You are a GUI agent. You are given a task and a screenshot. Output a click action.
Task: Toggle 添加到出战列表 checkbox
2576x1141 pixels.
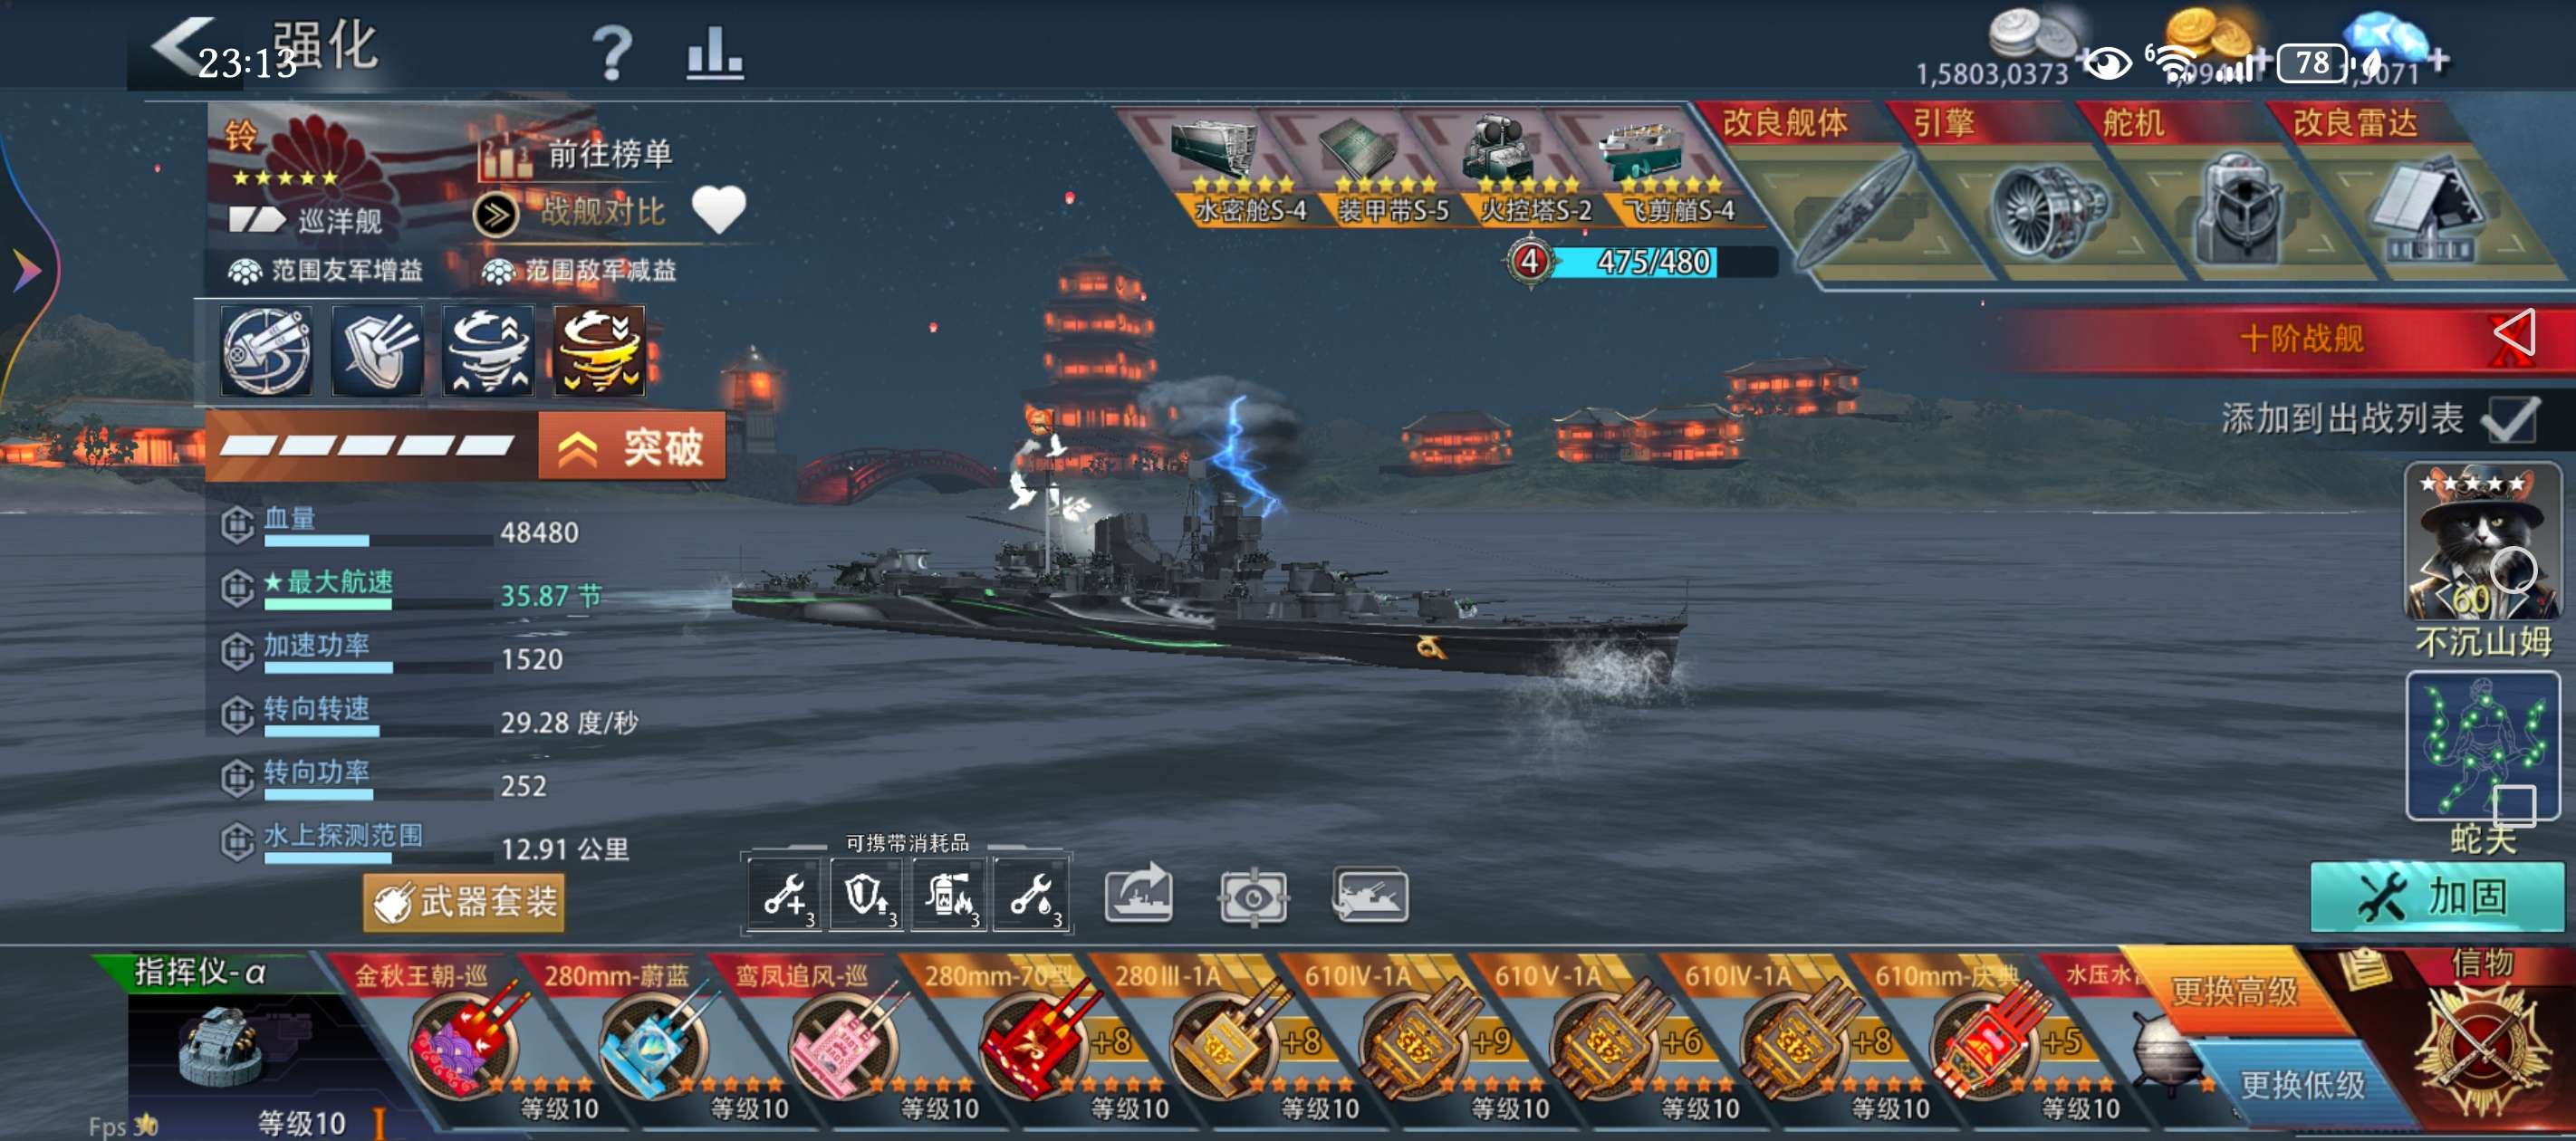click(2509, 419)
